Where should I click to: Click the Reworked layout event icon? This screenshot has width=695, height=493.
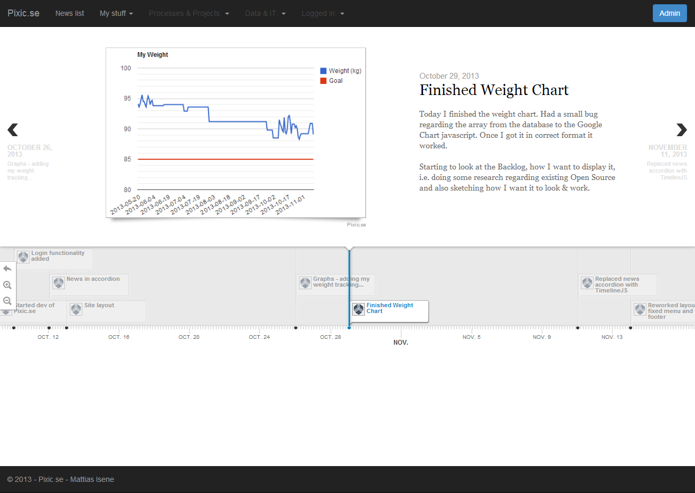point(640,309)
